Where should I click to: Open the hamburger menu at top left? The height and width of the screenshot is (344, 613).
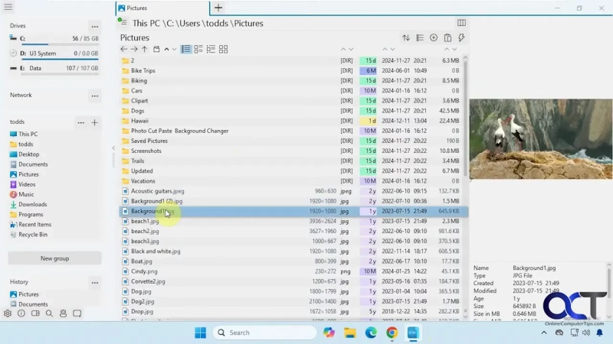[x=9, y=8]
